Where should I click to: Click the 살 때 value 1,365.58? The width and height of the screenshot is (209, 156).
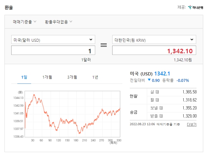pos(189,92)
